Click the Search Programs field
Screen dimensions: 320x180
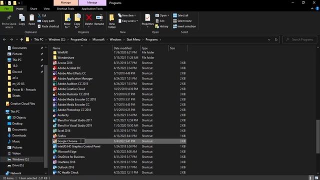[x=300, y=39]
